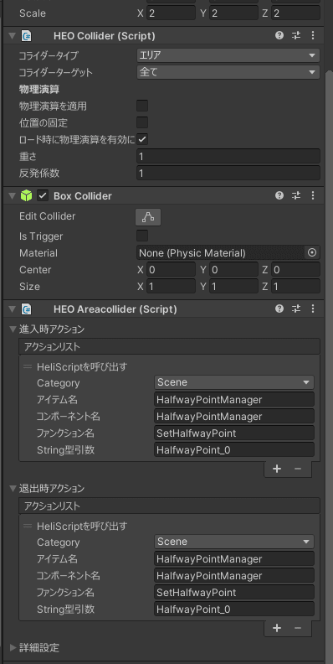Click the Center Z field
The height and width of the screenshot is (664, 333).
click(296, 270)
